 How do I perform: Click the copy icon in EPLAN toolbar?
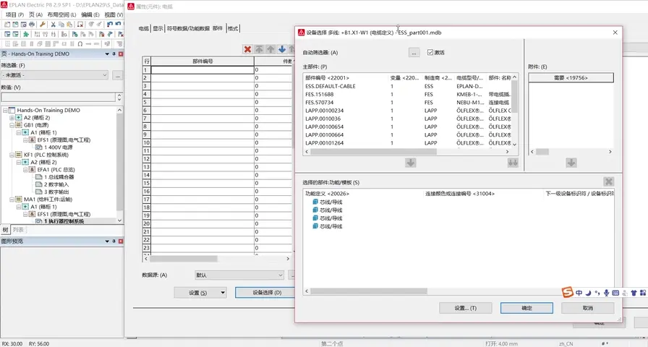(x=61, y=25)
